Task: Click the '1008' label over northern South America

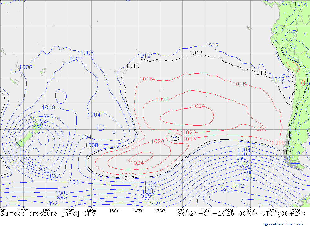Action: 301,4
